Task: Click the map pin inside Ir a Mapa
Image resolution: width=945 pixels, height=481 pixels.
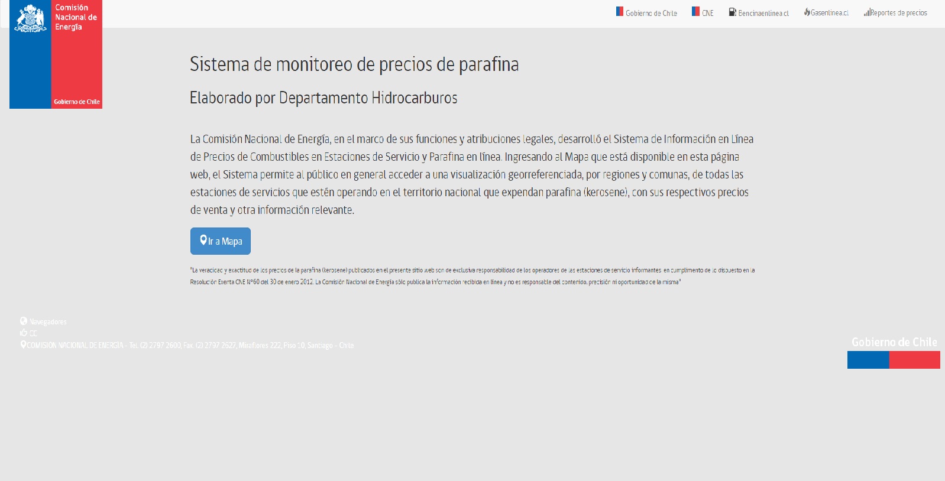Action: [x=203, y=240]
